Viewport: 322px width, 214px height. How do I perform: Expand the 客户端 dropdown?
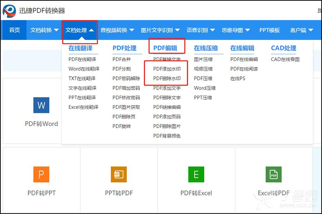click(302, 30)
